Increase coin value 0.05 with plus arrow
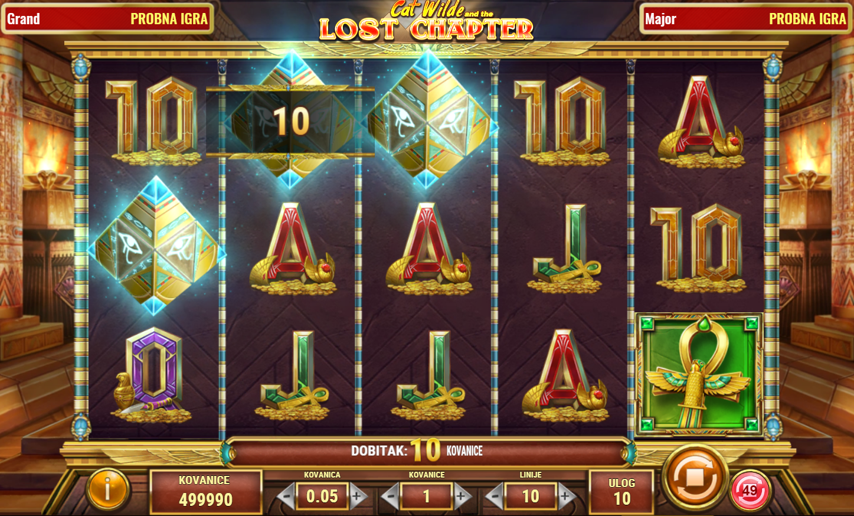The width and height of the screenshot is (854, 516). 358,496
